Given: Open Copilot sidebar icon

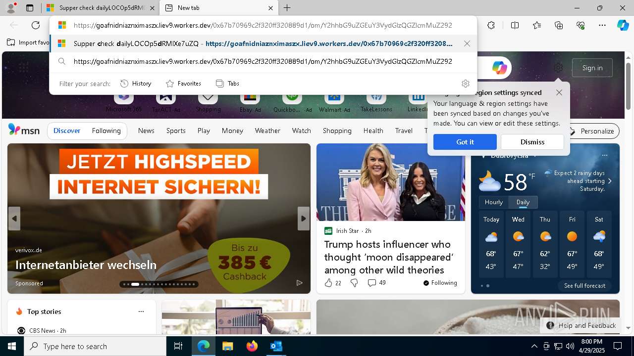Looking at the screenshot, I should click(x=623, y=25).
